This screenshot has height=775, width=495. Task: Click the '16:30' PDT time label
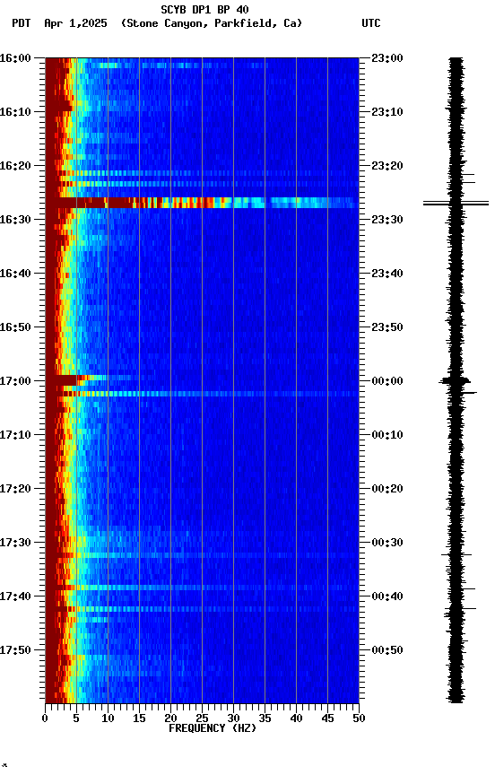tap(15, 220)
